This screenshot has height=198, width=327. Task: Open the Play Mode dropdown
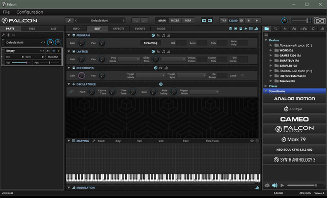(129, 59)
